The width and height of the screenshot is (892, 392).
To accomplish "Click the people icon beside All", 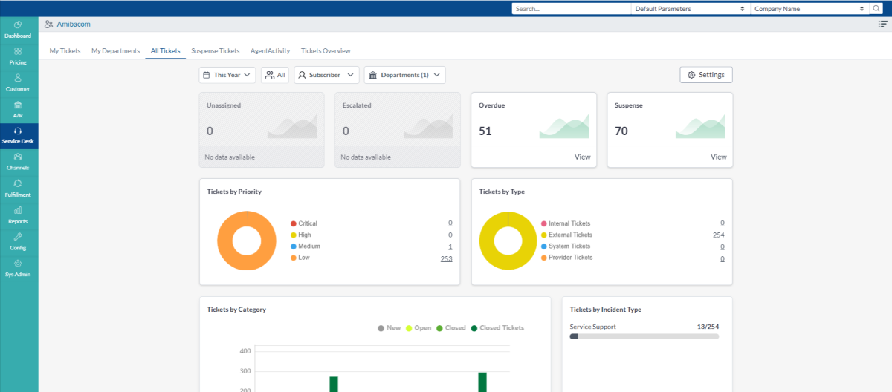I will [269, 75].
